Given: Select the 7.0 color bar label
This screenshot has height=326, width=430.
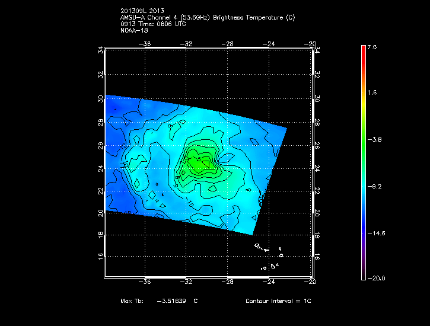Looking at the screenshot, I should 371,47.
